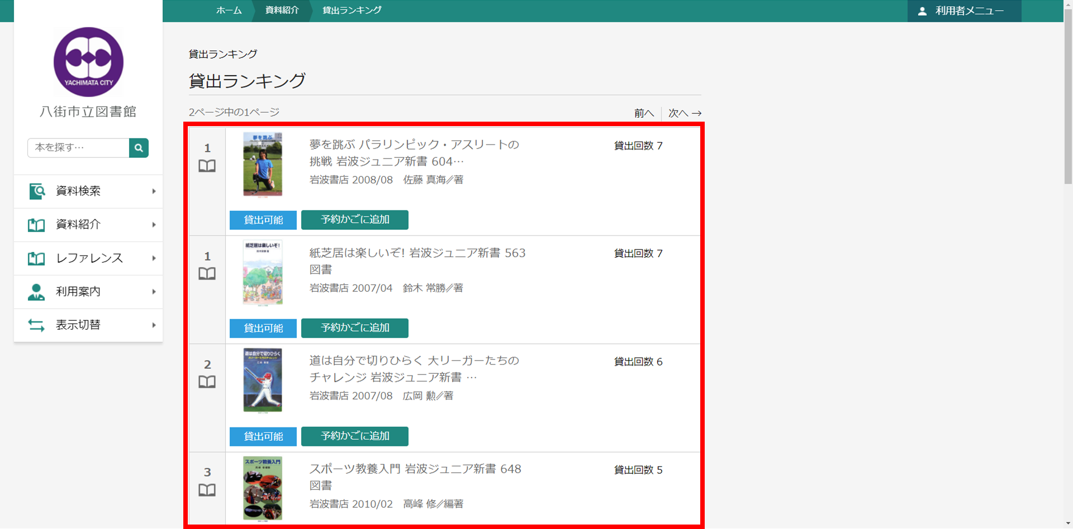Open title 夢を跳ぶ パラリンピック・アスリートの挑戦
Screen dimensions: 1073x529
[x=415, y=153]
